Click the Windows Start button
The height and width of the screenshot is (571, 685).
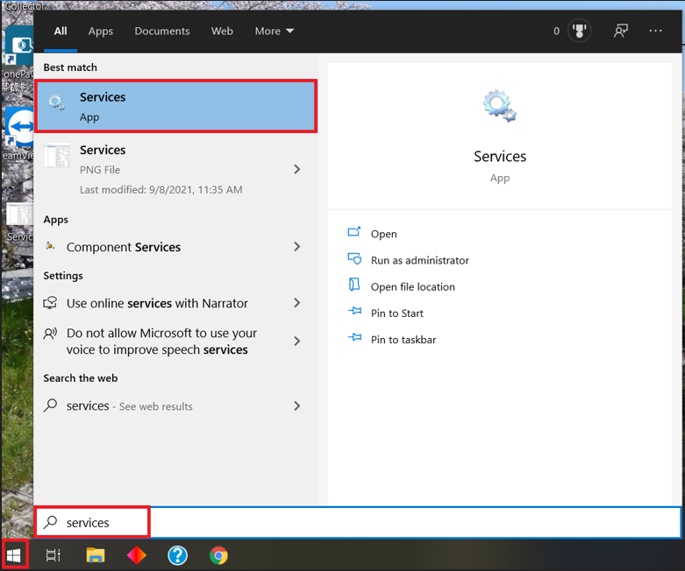(14, 555)
